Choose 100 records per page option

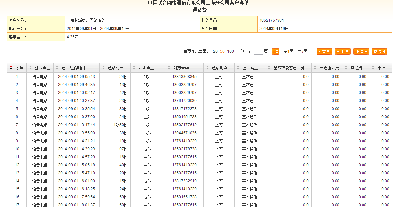[x=230, y=51]
